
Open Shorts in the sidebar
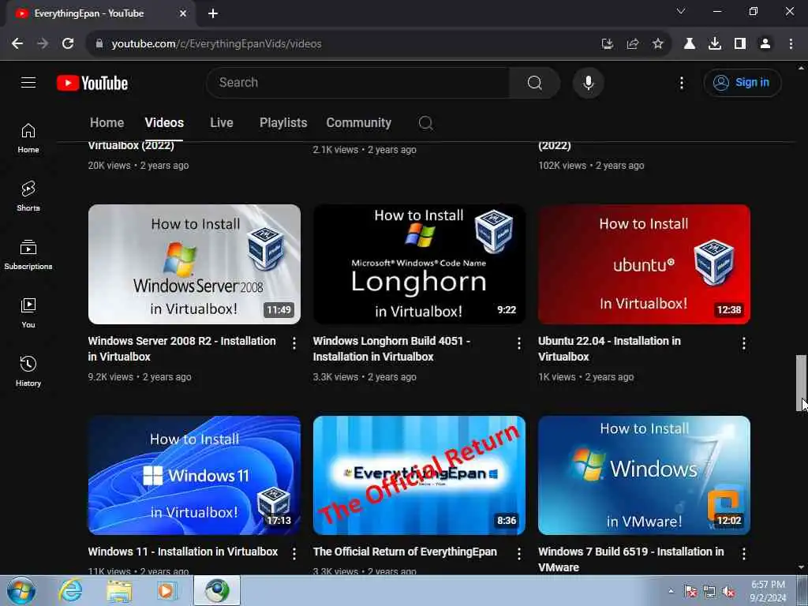[28, 196]
